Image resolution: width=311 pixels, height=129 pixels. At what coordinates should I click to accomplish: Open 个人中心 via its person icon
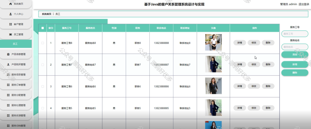tap(11, 14)
